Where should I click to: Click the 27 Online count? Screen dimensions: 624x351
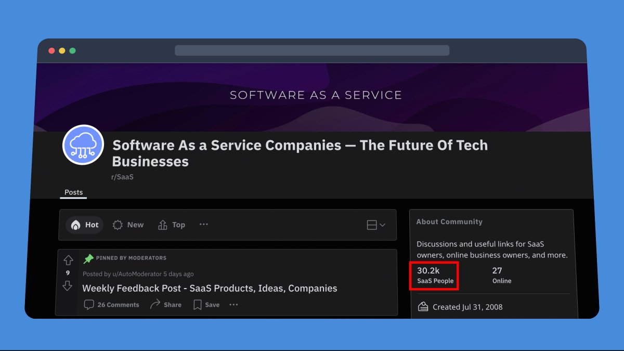[x=502, y=275]
